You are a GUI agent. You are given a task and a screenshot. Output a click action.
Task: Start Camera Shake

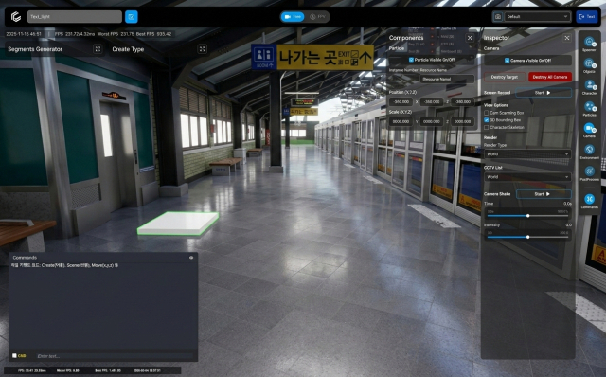tap(543, 194)
